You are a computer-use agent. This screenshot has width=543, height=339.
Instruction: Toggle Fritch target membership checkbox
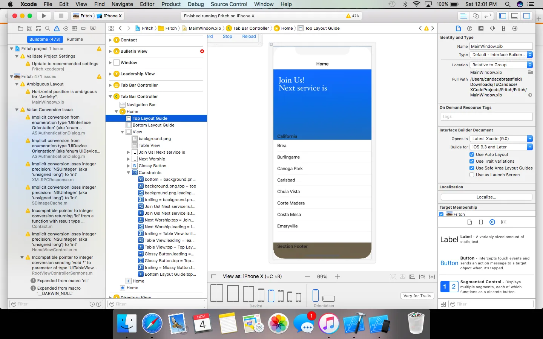tap(441, 214)
